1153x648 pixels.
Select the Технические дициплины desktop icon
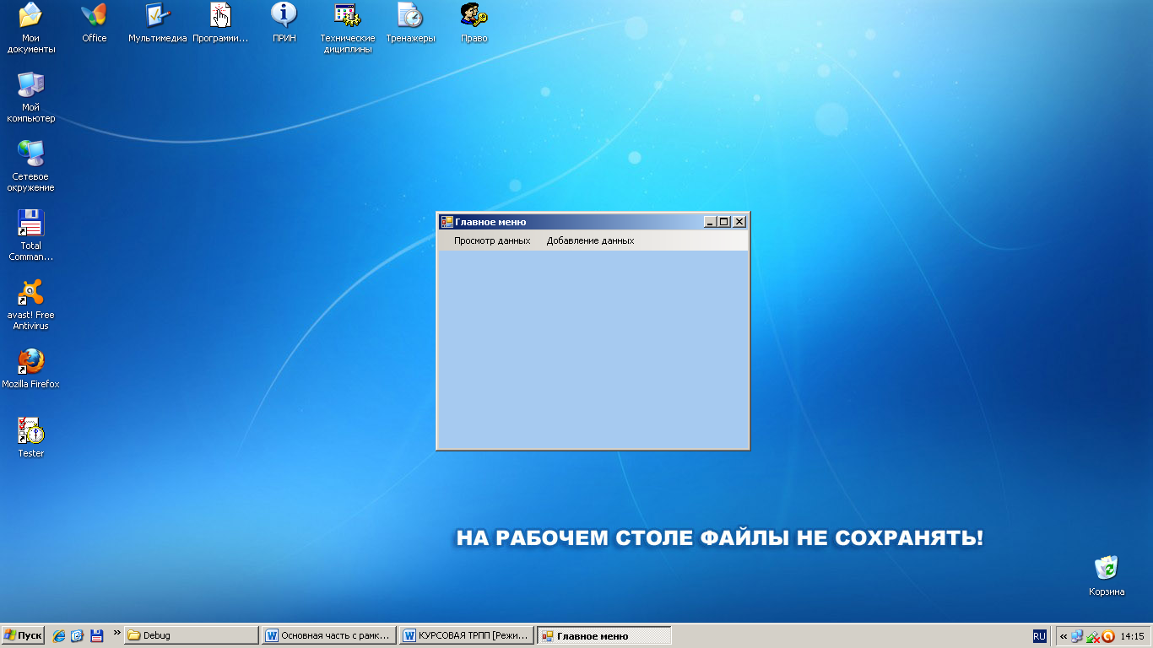pyautogui.click(x=348, y=28)
